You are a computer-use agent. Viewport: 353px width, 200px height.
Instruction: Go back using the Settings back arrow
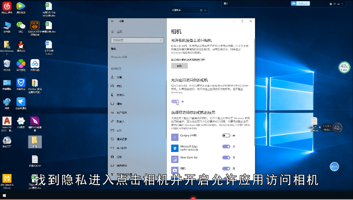click(x=112, y=21)
